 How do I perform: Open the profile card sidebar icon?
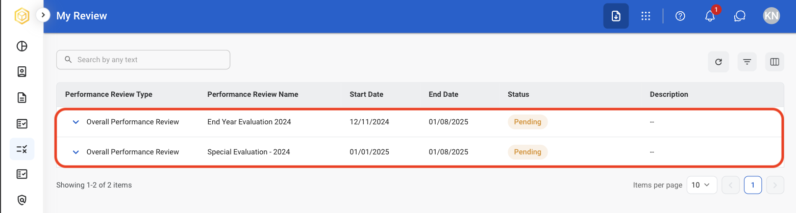[22, 72]
